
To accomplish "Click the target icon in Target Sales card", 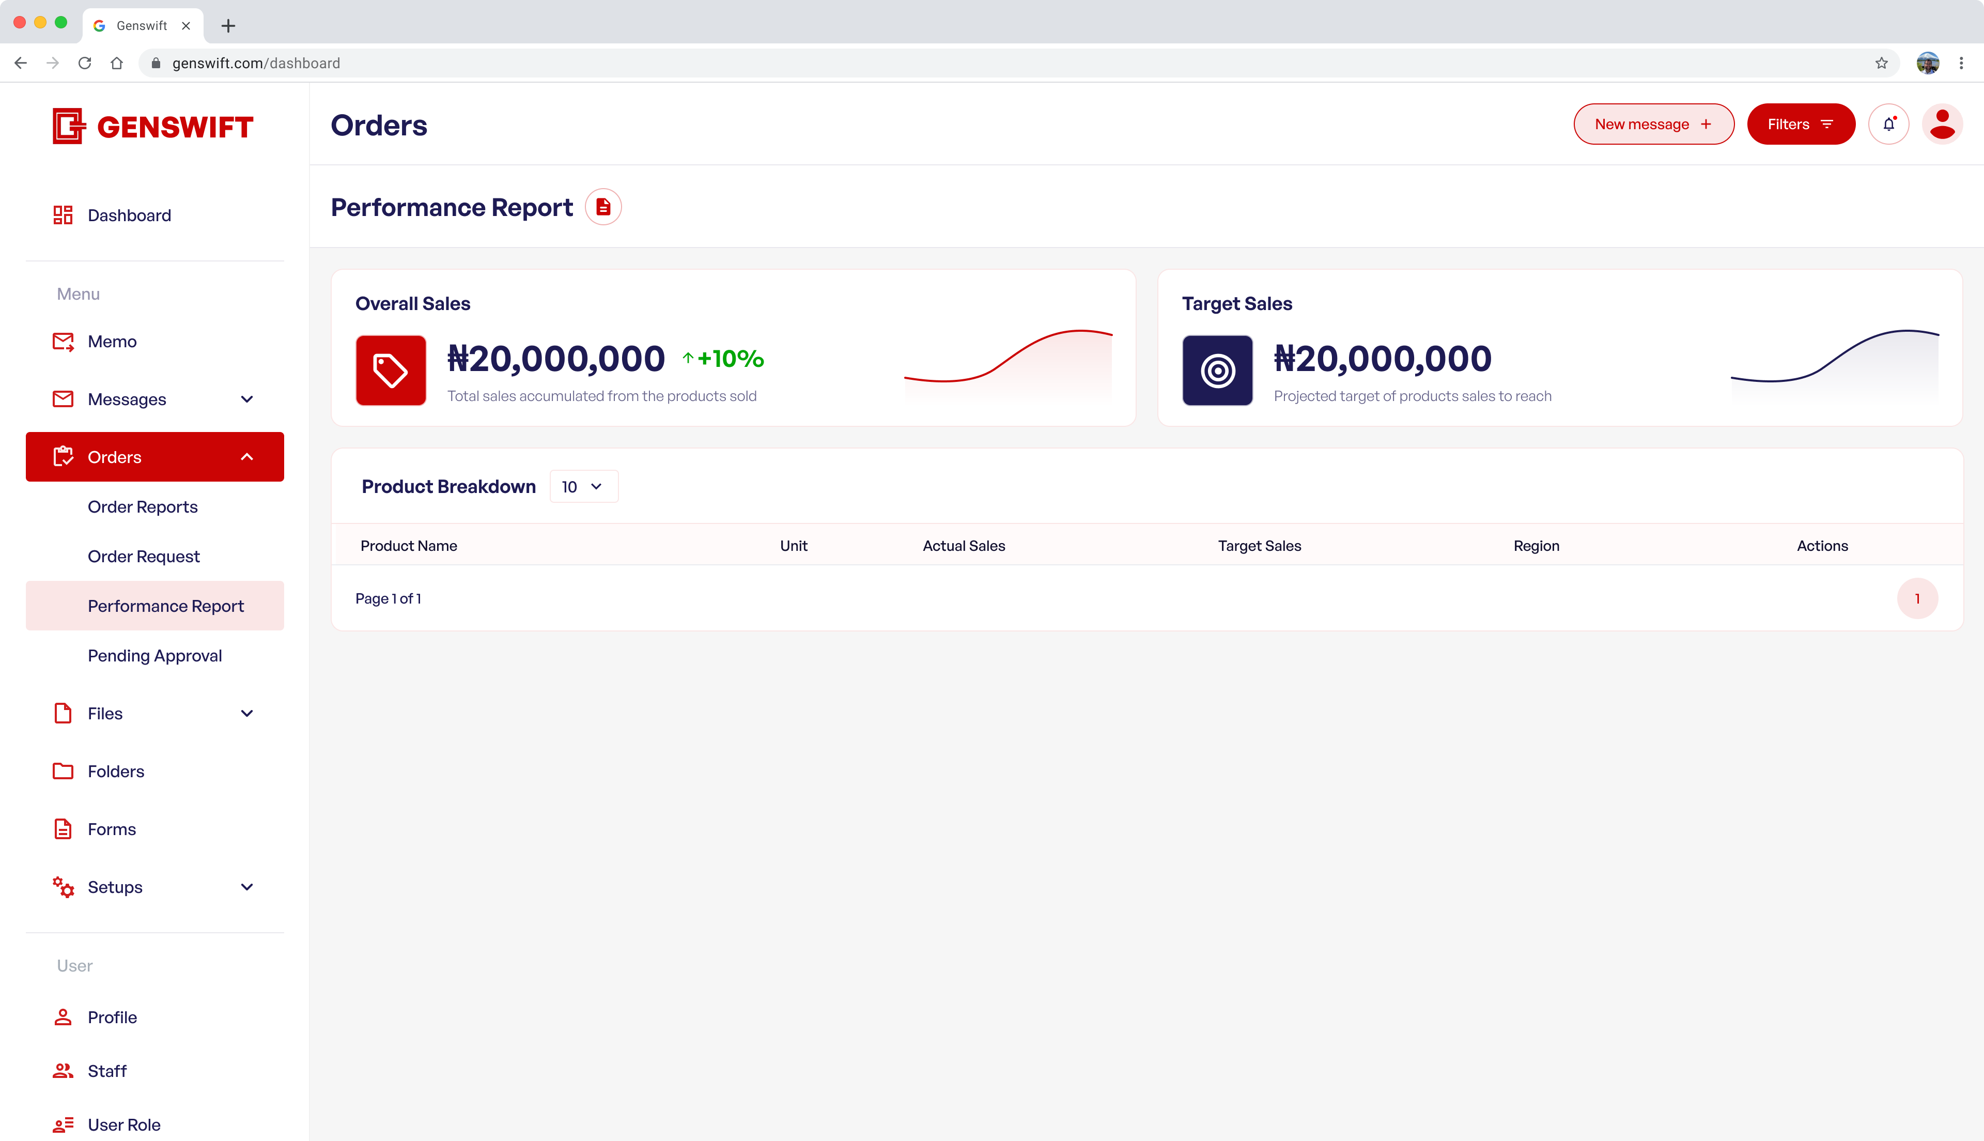I will [1217, 371].
